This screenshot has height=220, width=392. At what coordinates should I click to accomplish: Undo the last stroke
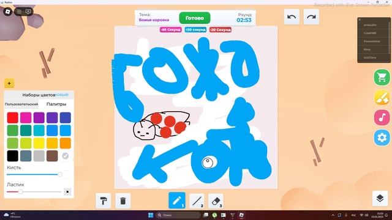(292, 17)
